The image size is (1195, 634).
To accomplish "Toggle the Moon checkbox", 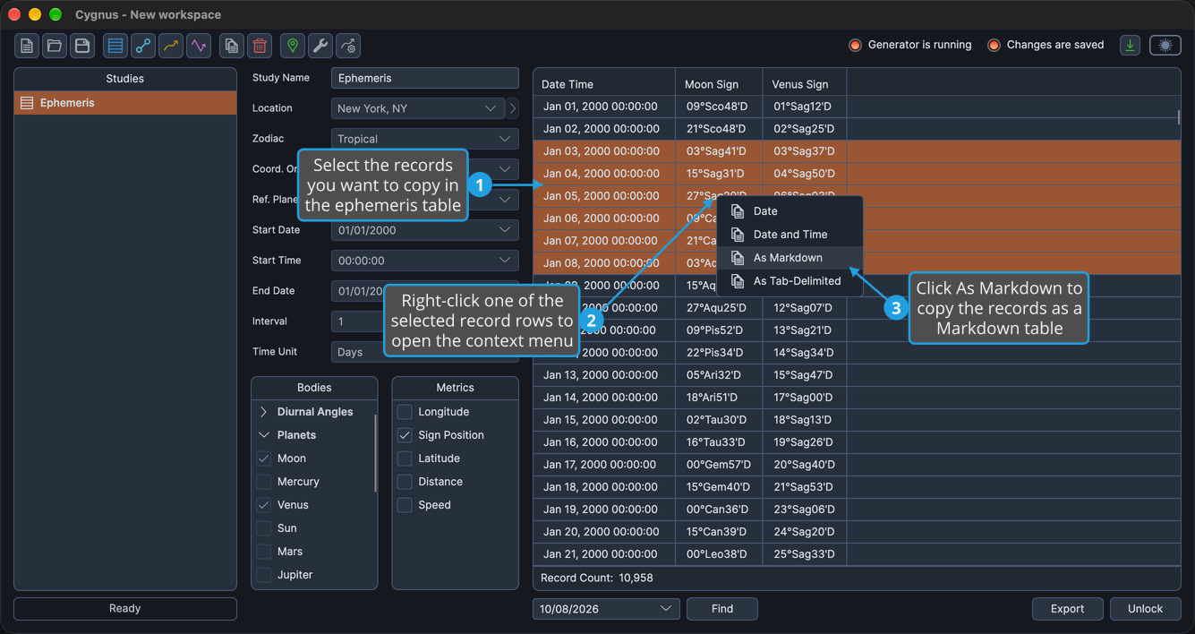I will (264, 458).
